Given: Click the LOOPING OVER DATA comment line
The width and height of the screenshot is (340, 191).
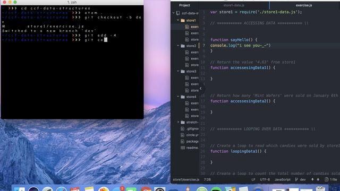Looking at the screenshot, I should (x=262, y=129).
